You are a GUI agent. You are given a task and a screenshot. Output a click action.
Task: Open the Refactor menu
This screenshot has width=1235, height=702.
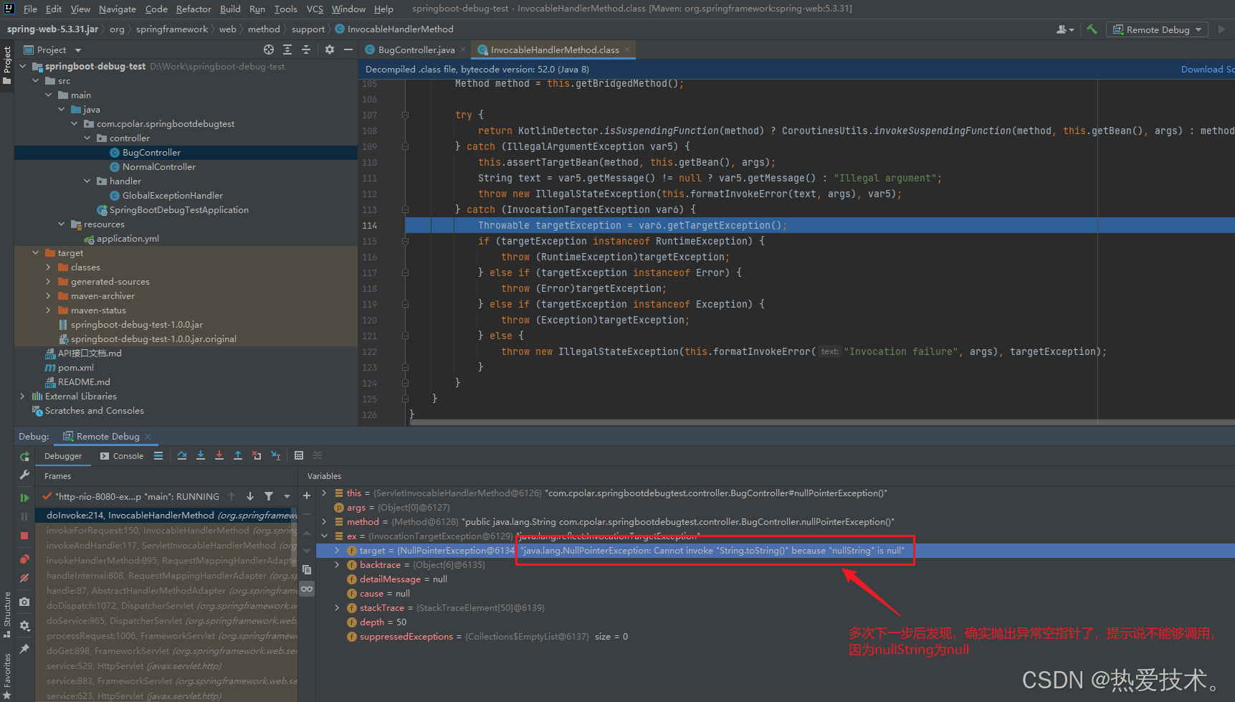point(194,9)
